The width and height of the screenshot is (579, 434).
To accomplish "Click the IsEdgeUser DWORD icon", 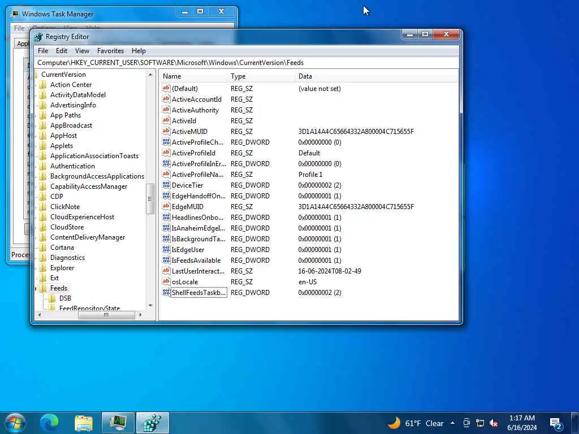I will pyautogui.click(x=166, y=249).
